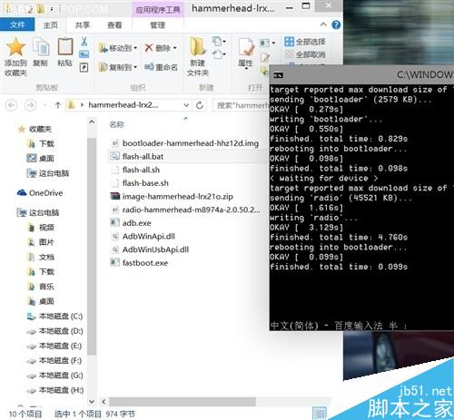The width and height of the screenshot is (454, 420).
Task: Click the refresh button
Action: point(200,105)
